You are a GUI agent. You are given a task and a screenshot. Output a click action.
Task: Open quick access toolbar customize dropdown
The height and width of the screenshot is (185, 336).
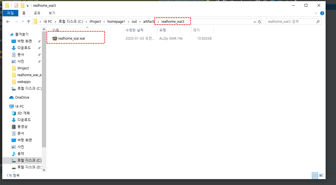[x=28, y=6]
